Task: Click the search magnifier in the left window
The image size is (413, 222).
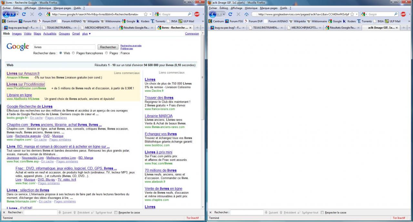Action: 189,14
